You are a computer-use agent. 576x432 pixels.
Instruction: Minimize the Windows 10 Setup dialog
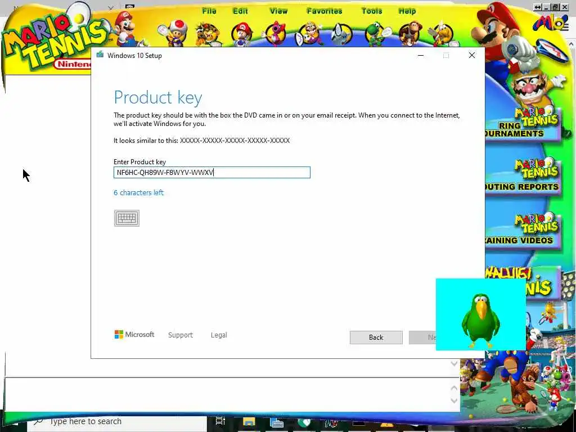tap(421, 56)
